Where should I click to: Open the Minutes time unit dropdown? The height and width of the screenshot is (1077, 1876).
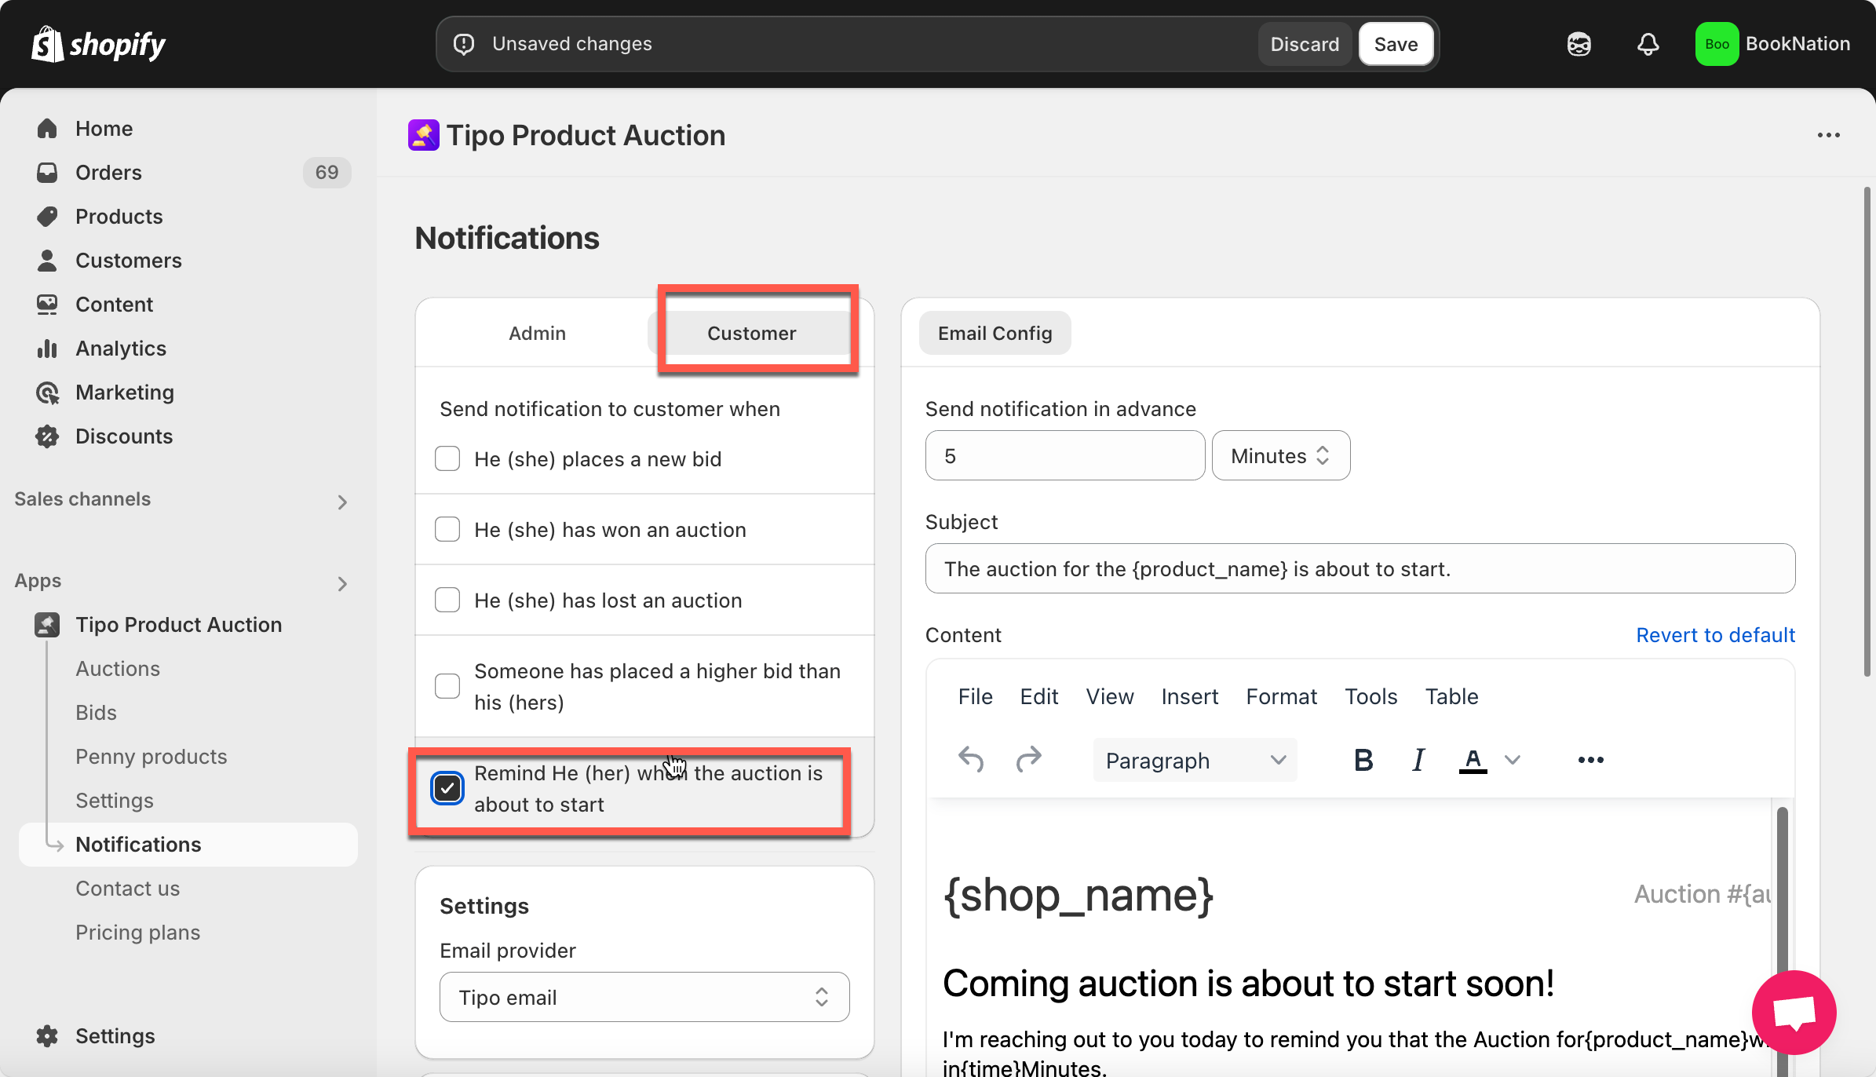tap(1280, 455)
